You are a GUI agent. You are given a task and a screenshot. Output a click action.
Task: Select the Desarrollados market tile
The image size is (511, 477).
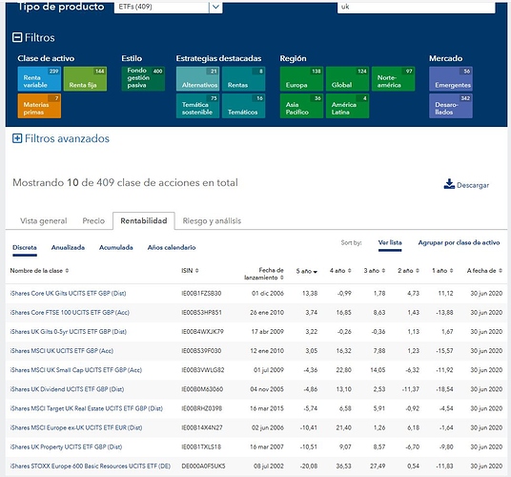[x=451, y=106]
